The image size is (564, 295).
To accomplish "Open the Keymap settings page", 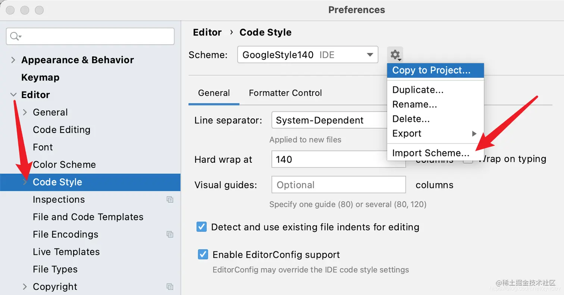I will point(40,77).
